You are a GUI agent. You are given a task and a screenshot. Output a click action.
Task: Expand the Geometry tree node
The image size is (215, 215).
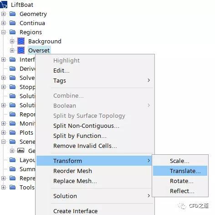tap(3, 14)
